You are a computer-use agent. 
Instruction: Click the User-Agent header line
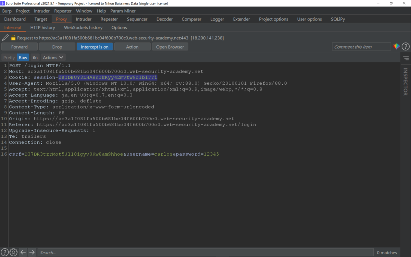[148, 83]
